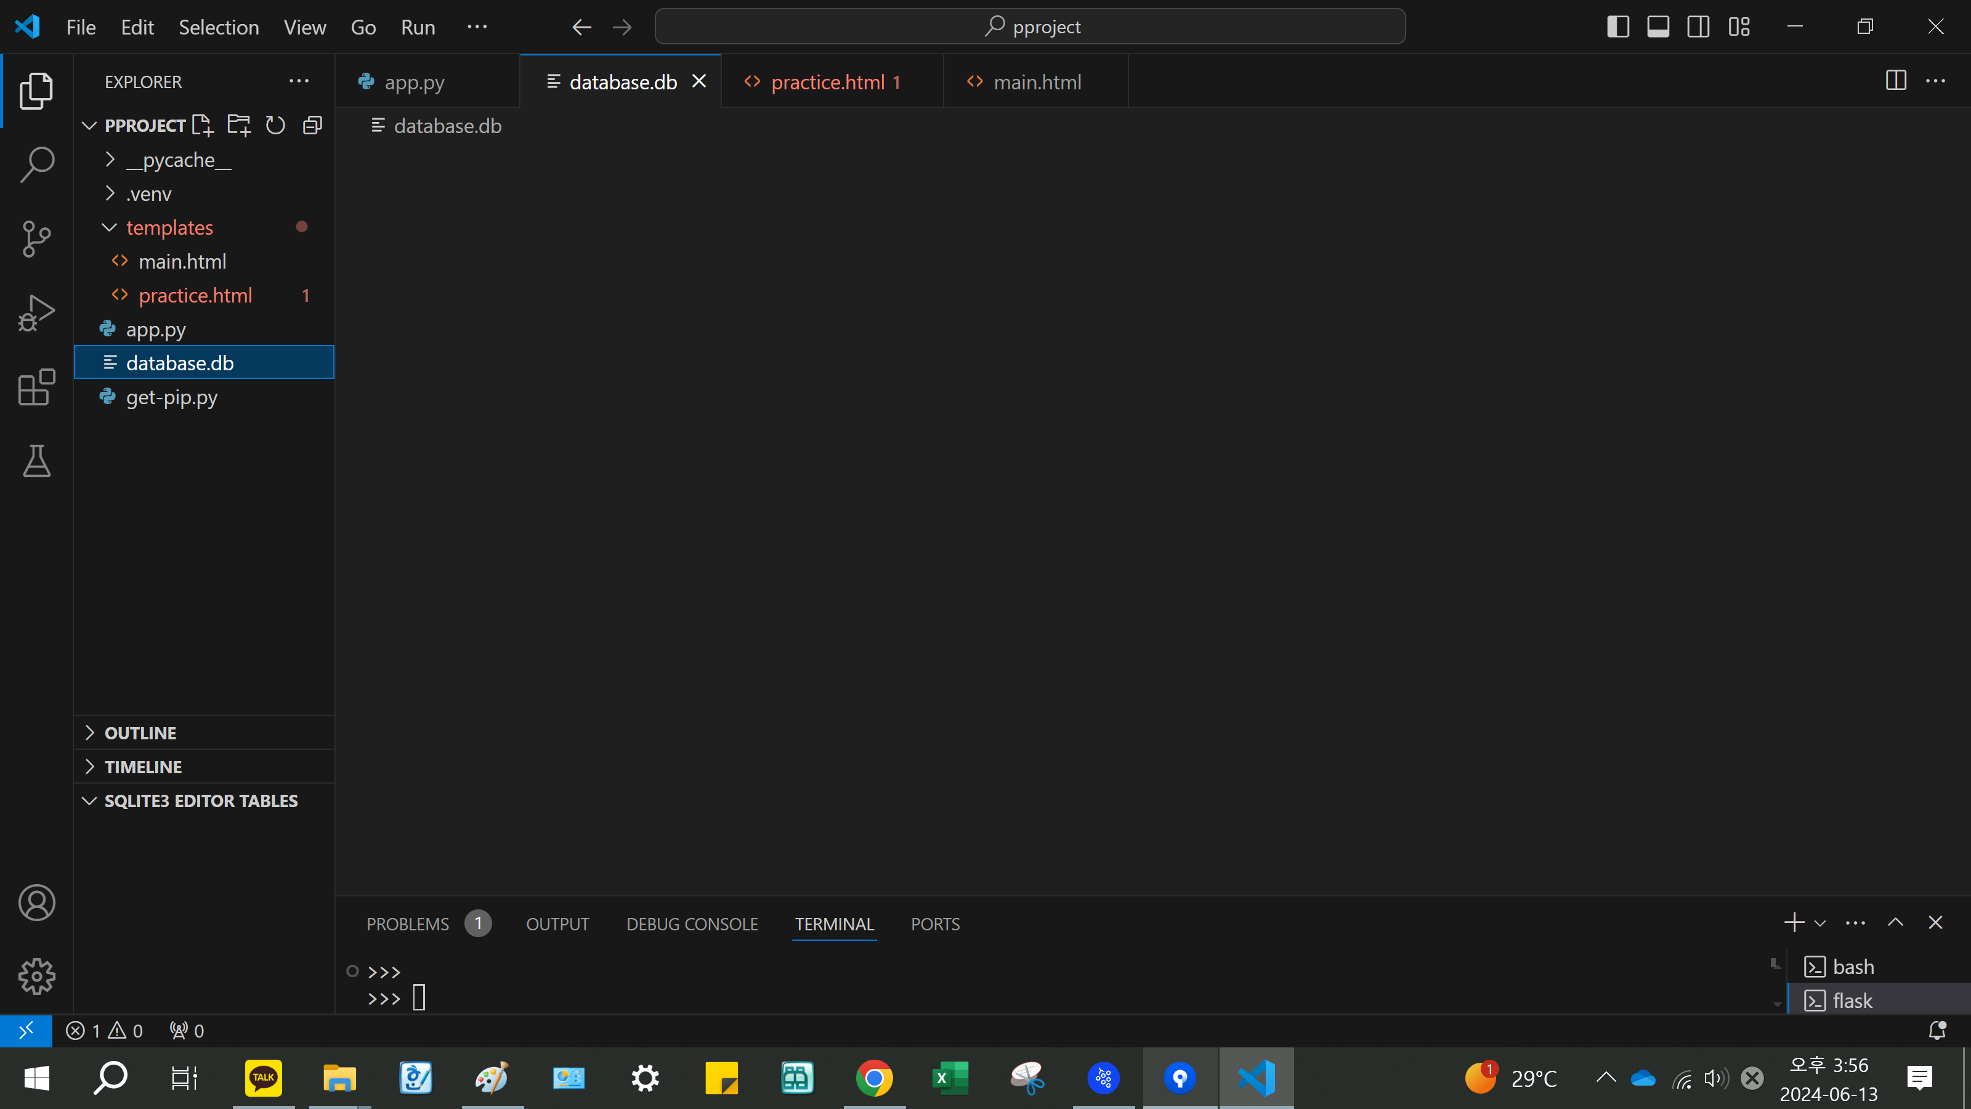
Task: Switch to the app.py editor tab
Action: click(427, 81)
